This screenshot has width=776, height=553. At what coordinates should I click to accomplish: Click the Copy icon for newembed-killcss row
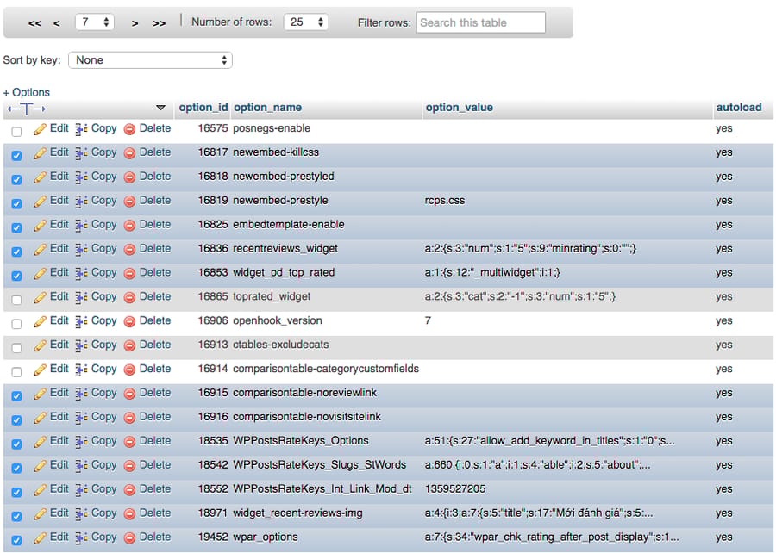pyautogui.click(x=82, y=153)
